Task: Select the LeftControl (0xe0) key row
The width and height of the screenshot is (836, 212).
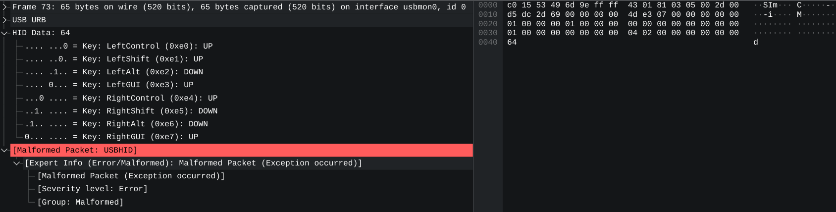Action: (x=119, y=46)
